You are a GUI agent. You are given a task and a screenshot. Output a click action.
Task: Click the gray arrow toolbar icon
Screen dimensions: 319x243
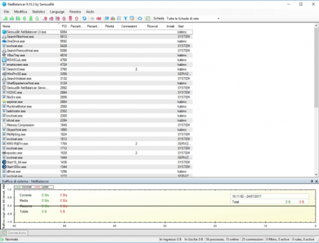[x=92, y=19]
